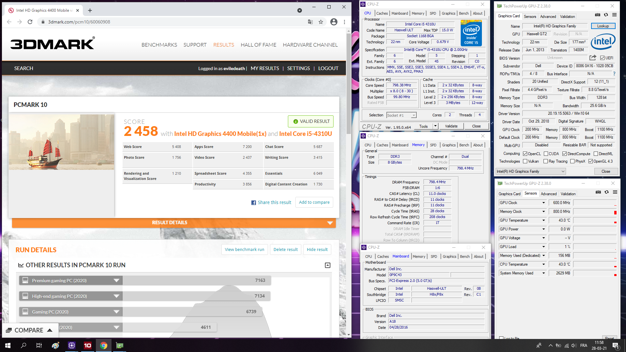Click the 3DMark logo
This screenshot has height=352, width=626.
point(52,43)
